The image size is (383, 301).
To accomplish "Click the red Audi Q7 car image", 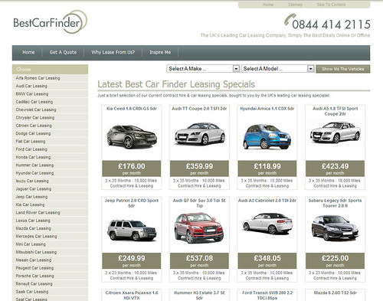I will 199,227.
